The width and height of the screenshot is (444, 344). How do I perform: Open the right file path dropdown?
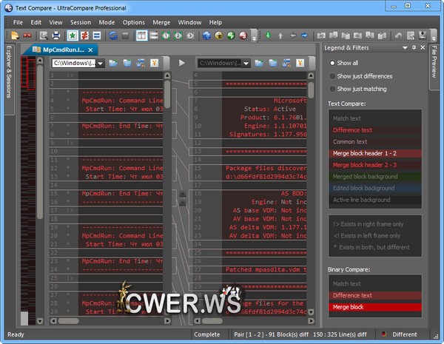(x=247, y=63)
